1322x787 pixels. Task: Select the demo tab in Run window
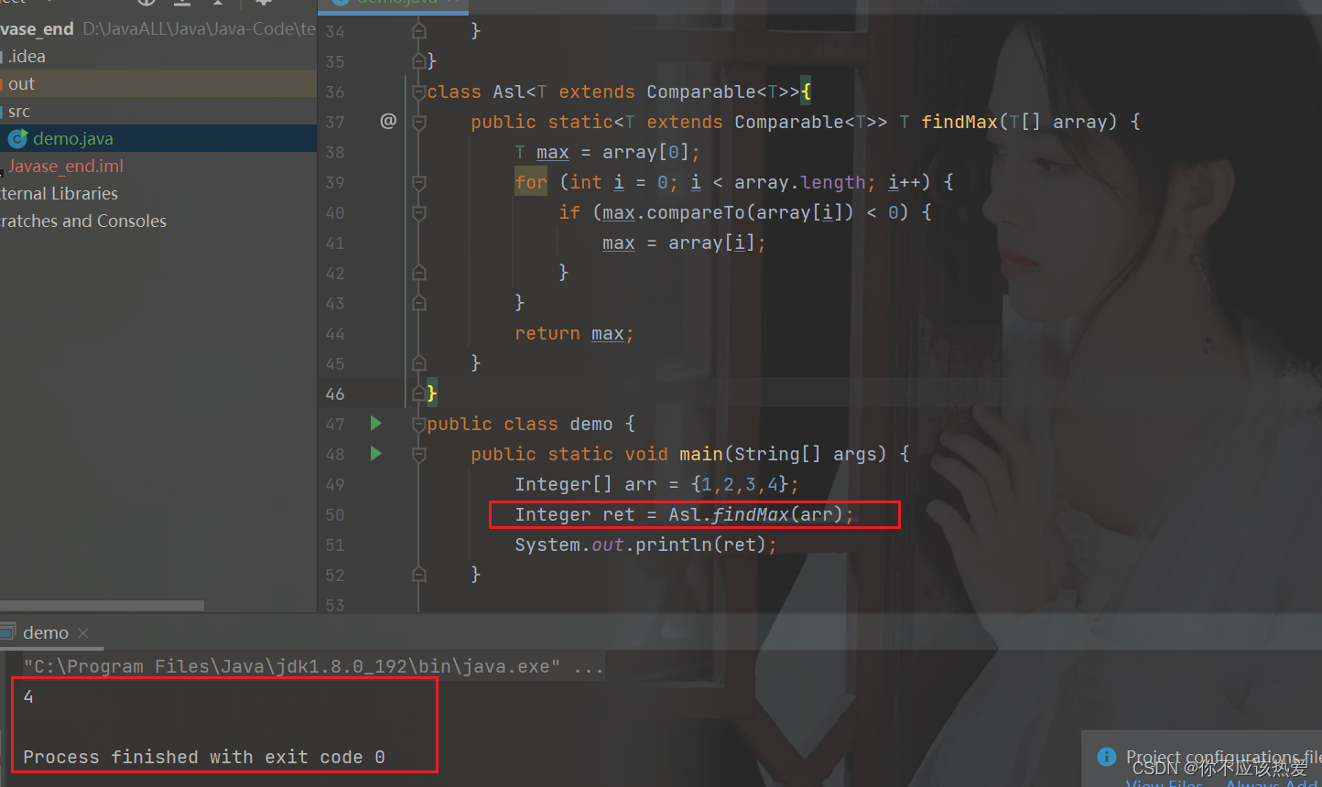point(46,631)
